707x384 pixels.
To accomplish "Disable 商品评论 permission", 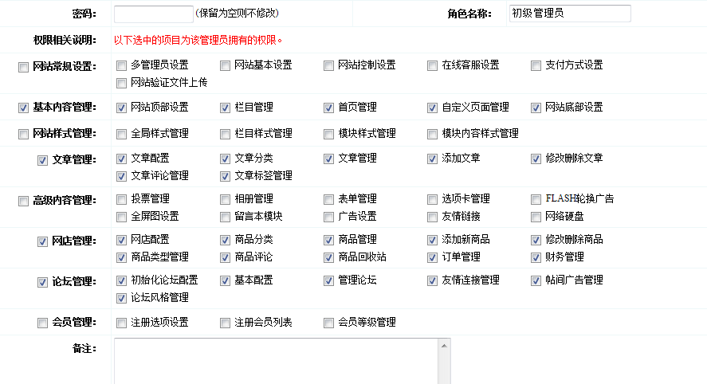I will [x=225, y=258].
